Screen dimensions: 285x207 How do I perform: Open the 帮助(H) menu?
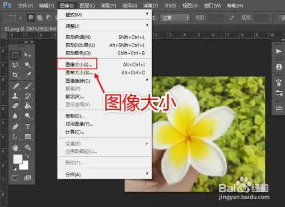coord(235,6)
